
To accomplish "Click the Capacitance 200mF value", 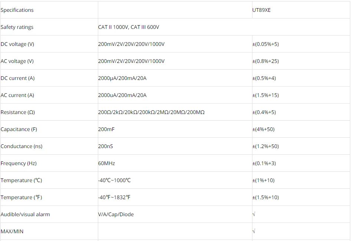I will click(x=106, y=129).
